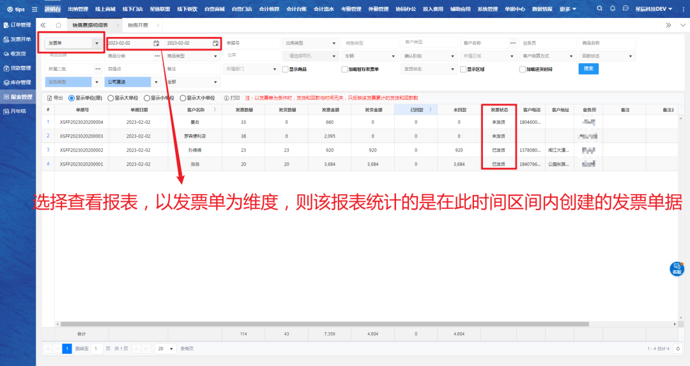Open the notification bell icon

click(x=613, y=9)
